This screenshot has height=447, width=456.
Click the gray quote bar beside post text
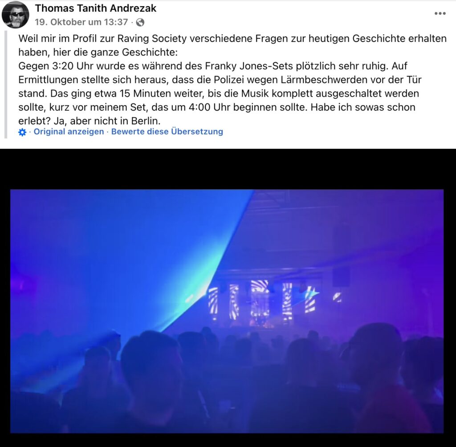[5, 84]
